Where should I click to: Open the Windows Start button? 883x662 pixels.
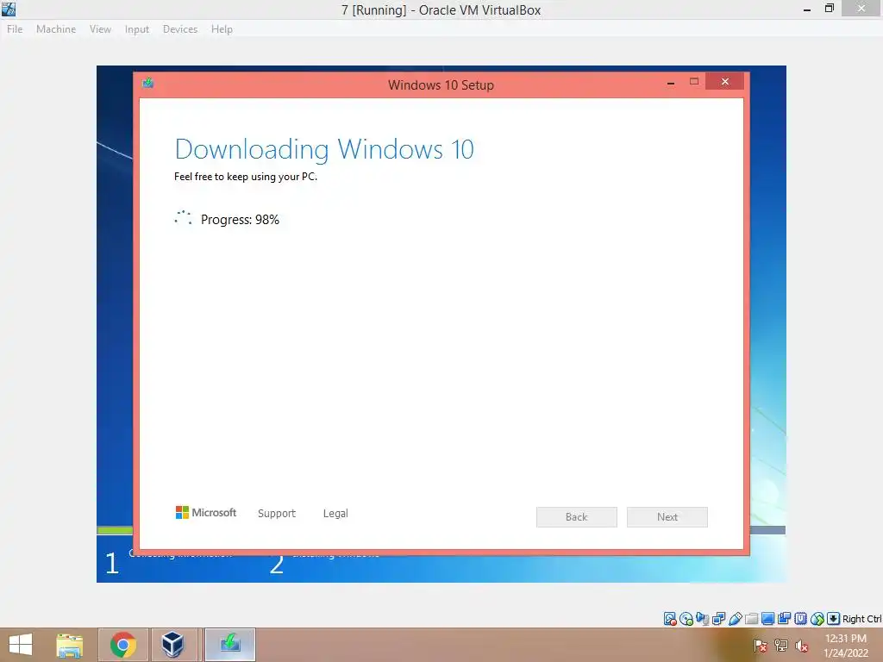(x=21, y=645)
